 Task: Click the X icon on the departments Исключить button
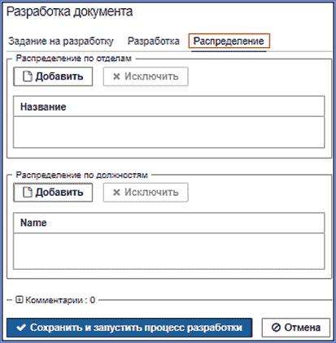[116, 76]
